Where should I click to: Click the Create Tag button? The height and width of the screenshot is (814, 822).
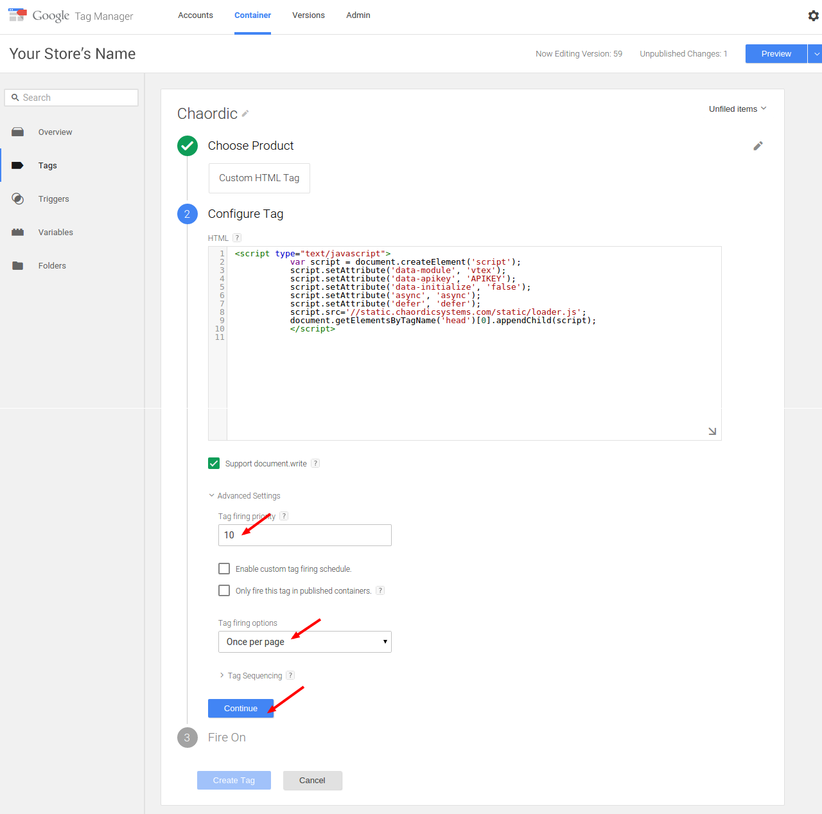pyautogui.click(x=234, y=780)
